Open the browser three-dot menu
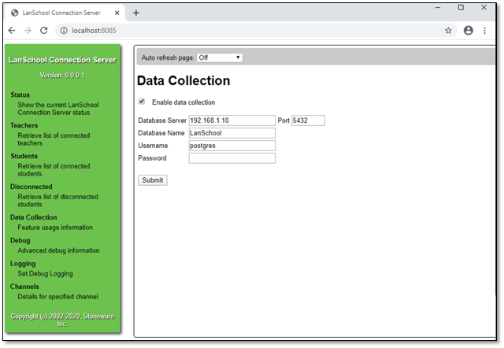Screen dimensions: 504x348 (485, 31)
